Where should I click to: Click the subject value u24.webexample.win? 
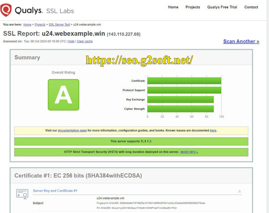(x=110, y=198)
